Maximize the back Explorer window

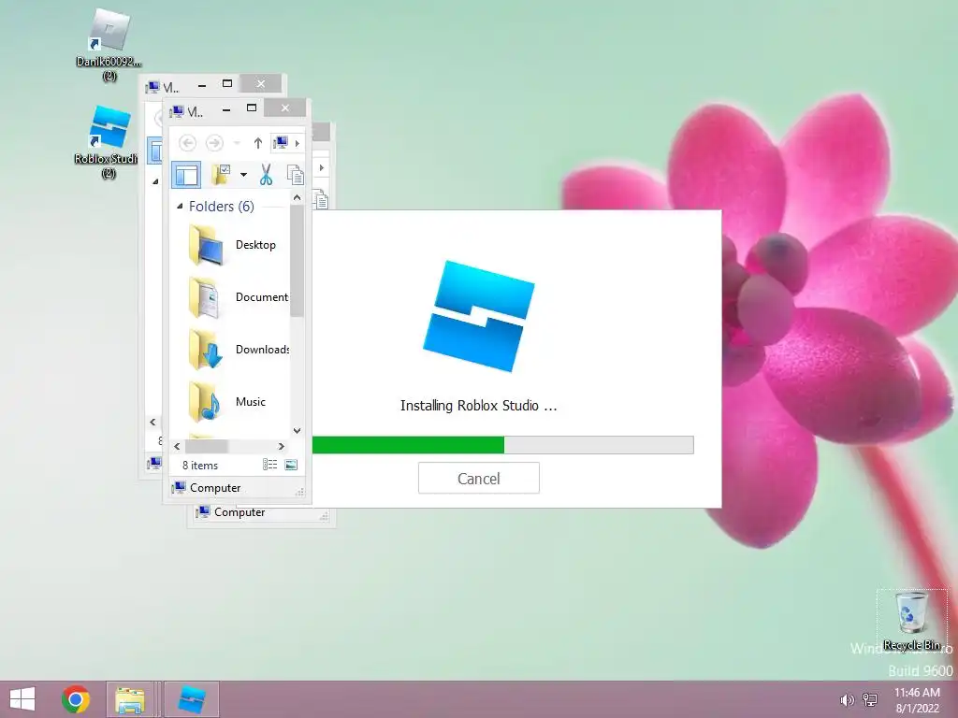pos(226,83)
